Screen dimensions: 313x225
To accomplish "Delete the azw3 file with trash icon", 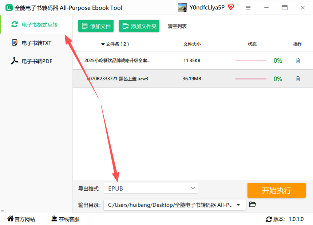I will (297, 79).
